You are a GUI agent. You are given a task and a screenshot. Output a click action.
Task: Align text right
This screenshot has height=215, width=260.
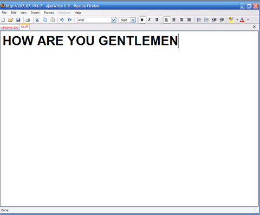[181, 20]
